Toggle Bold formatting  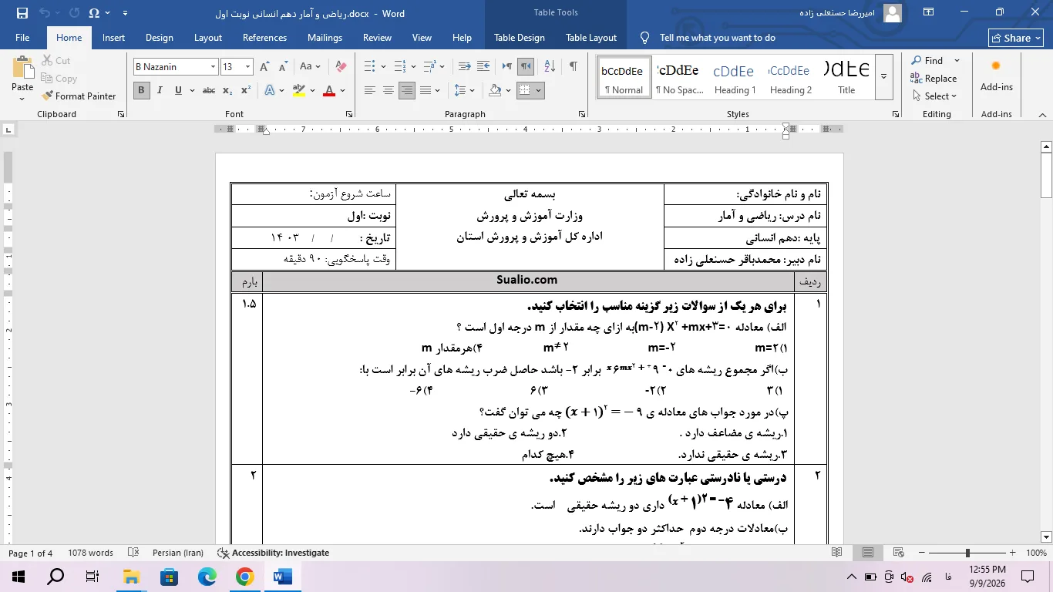pyautogui.click(x=141, y=90)
